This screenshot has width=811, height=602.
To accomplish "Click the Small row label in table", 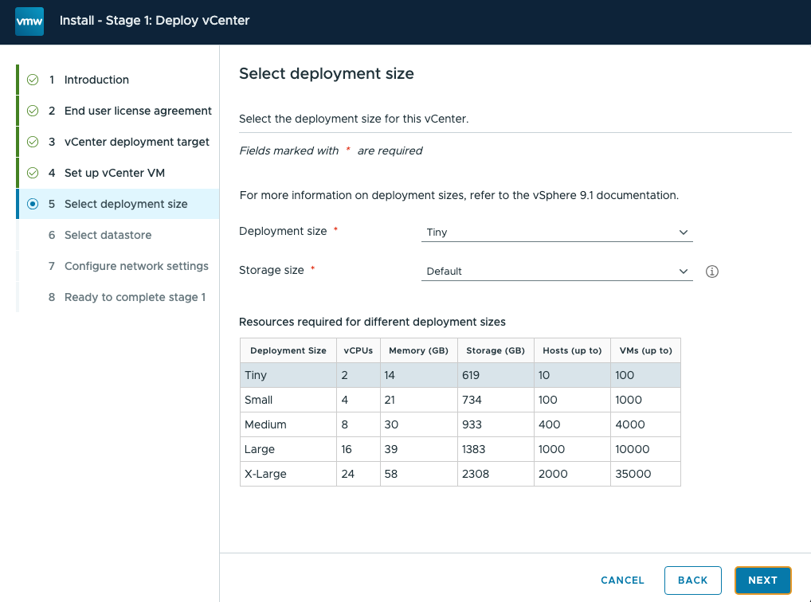I will coord(258,400).
